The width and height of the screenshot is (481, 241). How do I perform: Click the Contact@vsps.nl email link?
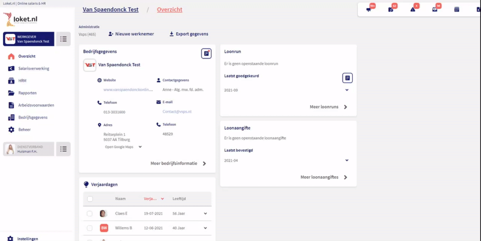[x=177, y=112]
